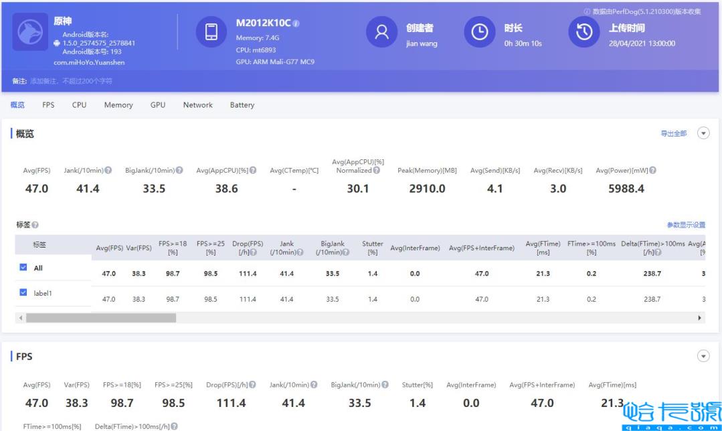This screenshot has height=431, width=722.
Task: Click the 导出全部 export all link
Action: tap(673, 134)
